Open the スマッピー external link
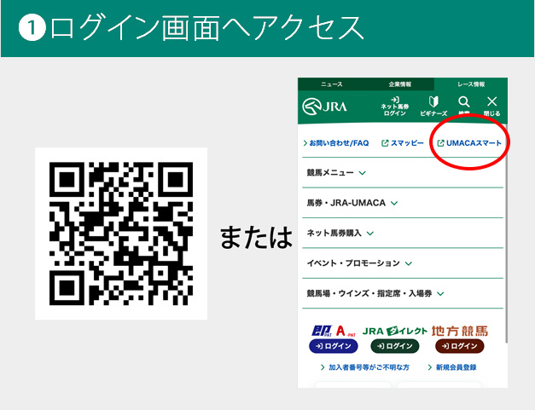Viewport: 535px width, 410px height. 403,143
